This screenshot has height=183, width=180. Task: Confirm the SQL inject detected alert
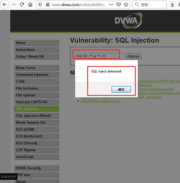121,89
